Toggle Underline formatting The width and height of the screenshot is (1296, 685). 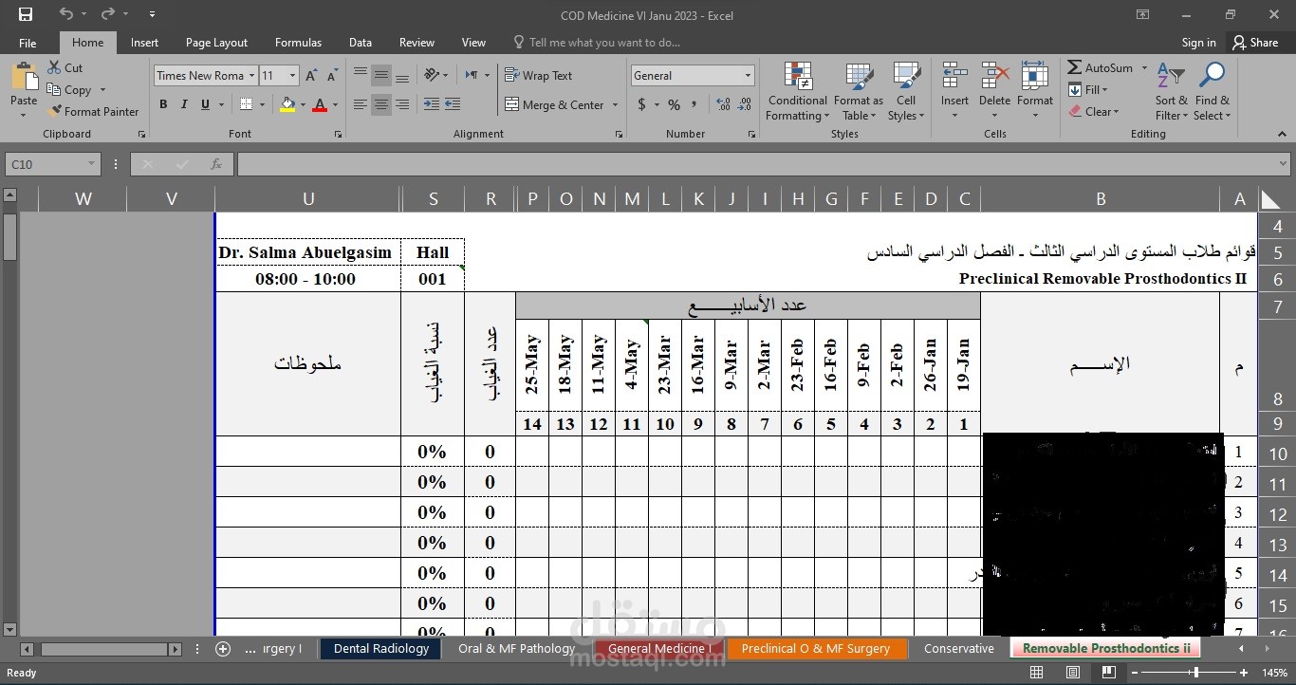[x=205, y=104]
